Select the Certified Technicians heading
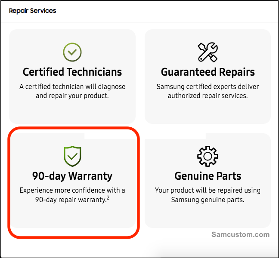This screenshot has height=258, width=279. pos(72,72)
